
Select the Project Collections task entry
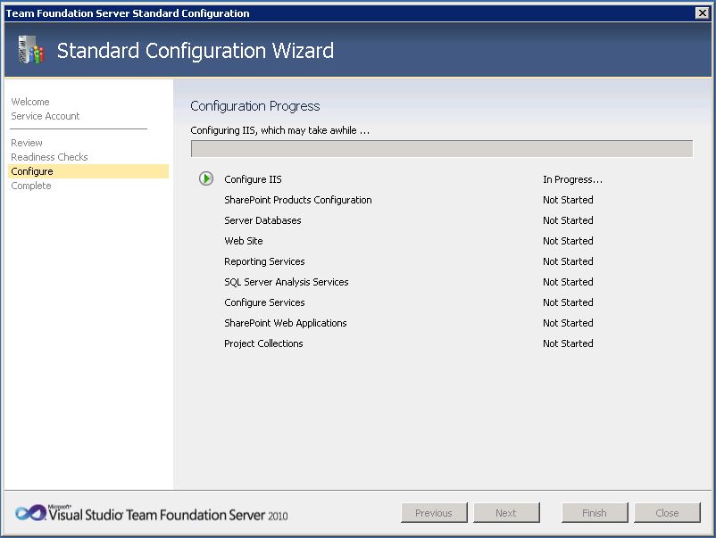click(x=264, y=343)
